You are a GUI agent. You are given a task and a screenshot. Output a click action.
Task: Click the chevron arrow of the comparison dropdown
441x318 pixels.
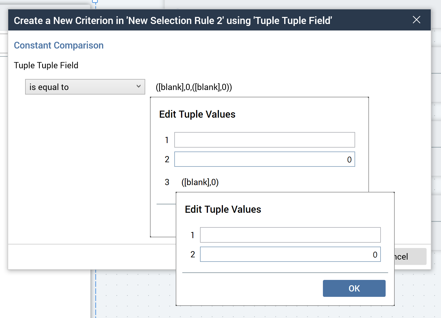coord(138,86)
